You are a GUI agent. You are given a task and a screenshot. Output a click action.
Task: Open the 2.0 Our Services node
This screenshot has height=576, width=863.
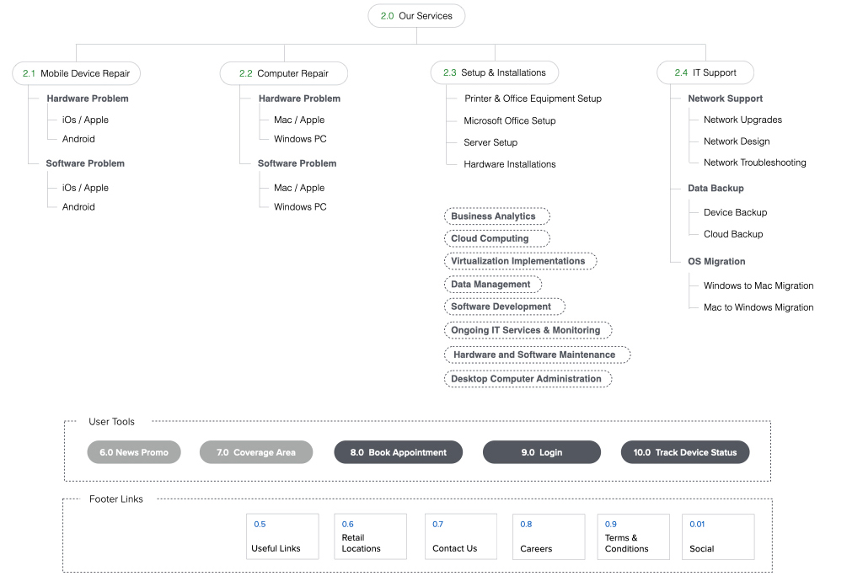point(416,15)
